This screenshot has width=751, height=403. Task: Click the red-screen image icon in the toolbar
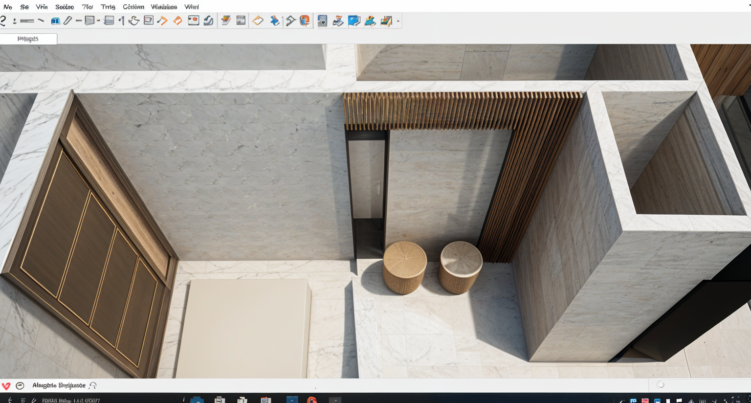point(194,21)
